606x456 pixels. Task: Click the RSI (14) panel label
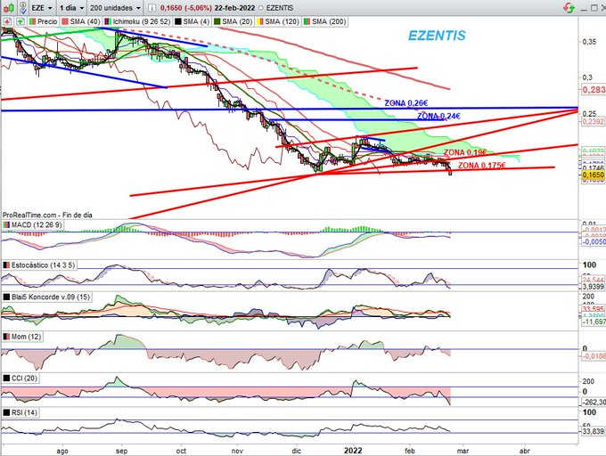tap(20, 412)
